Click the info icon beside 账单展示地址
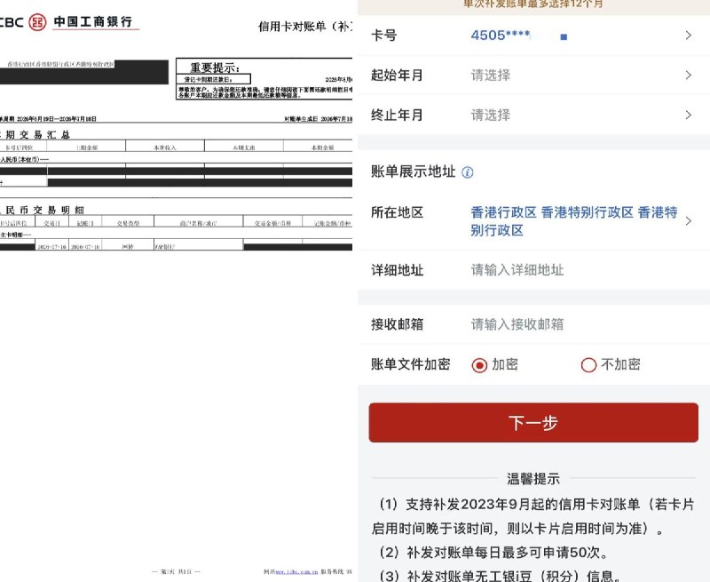The image size is (710, 582). [468, 172]
